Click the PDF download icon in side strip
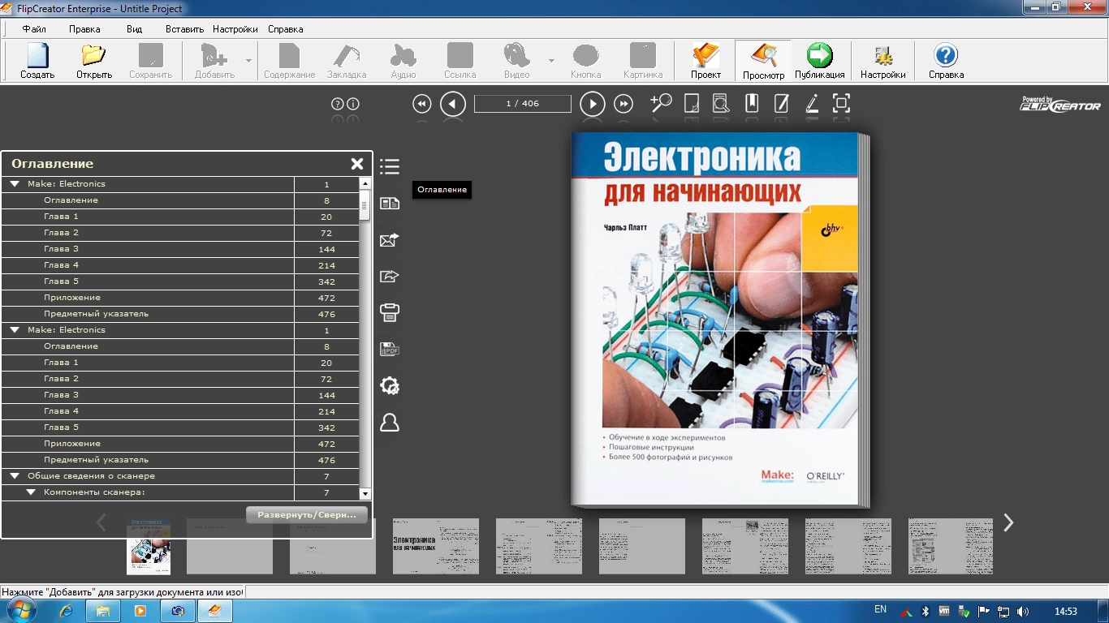1109x623 pixels. coord(390,350)
